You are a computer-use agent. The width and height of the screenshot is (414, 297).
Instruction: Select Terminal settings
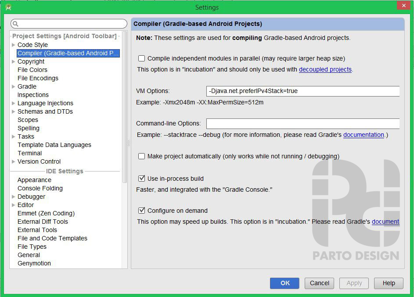[29, 153]
